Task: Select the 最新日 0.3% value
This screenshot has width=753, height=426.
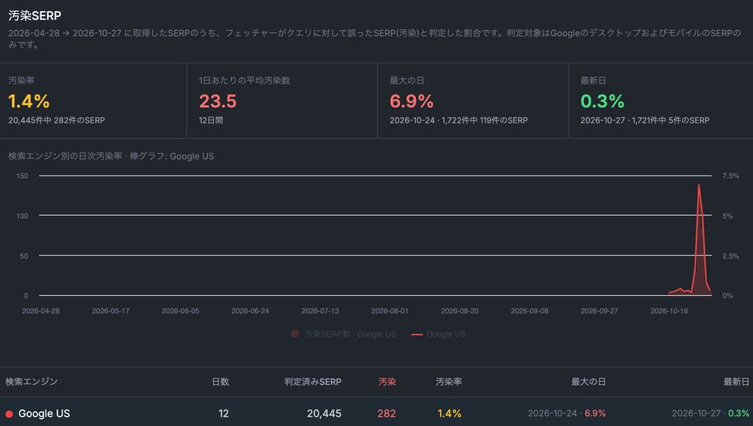Action: pos(602,101)
